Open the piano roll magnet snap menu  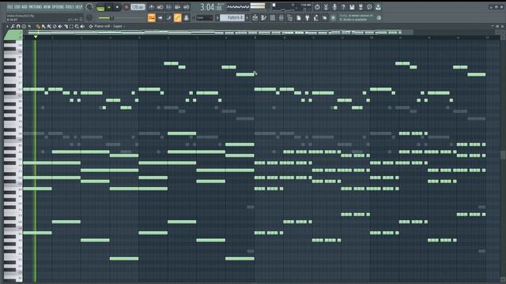click(18, 26)
